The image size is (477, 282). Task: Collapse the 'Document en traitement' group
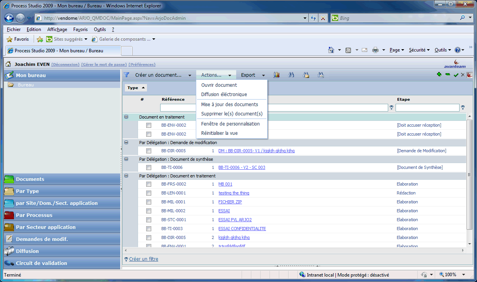click(126, 117)
